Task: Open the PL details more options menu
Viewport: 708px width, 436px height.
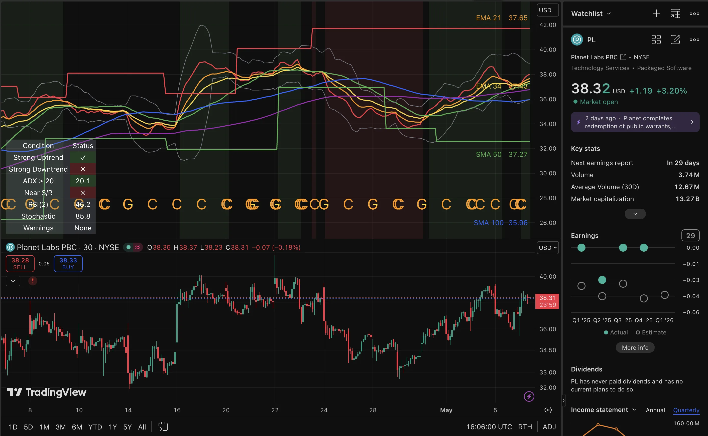Action: point(694,40)
